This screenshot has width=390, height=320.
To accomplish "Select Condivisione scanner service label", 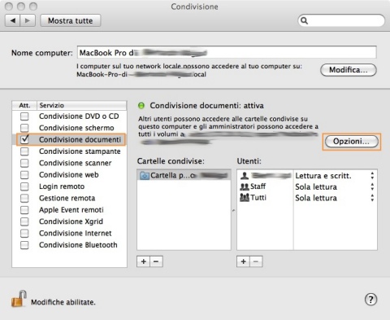I will click(76, 163).
